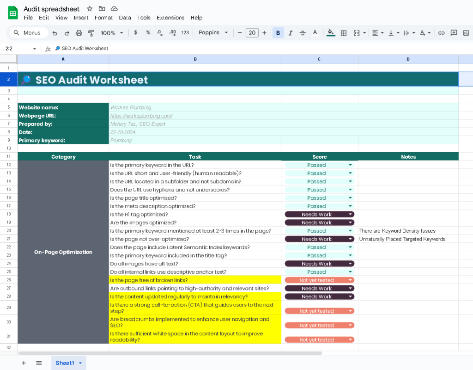
Task: Open Score dropdown for images alt text row
Action: (x=350, y=264)
